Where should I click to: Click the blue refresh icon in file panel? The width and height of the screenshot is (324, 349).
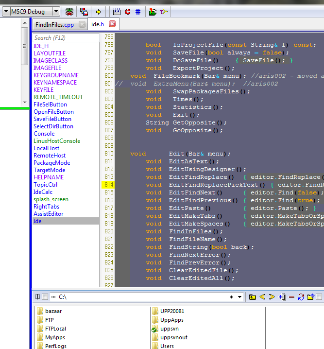tap(301, 297)
